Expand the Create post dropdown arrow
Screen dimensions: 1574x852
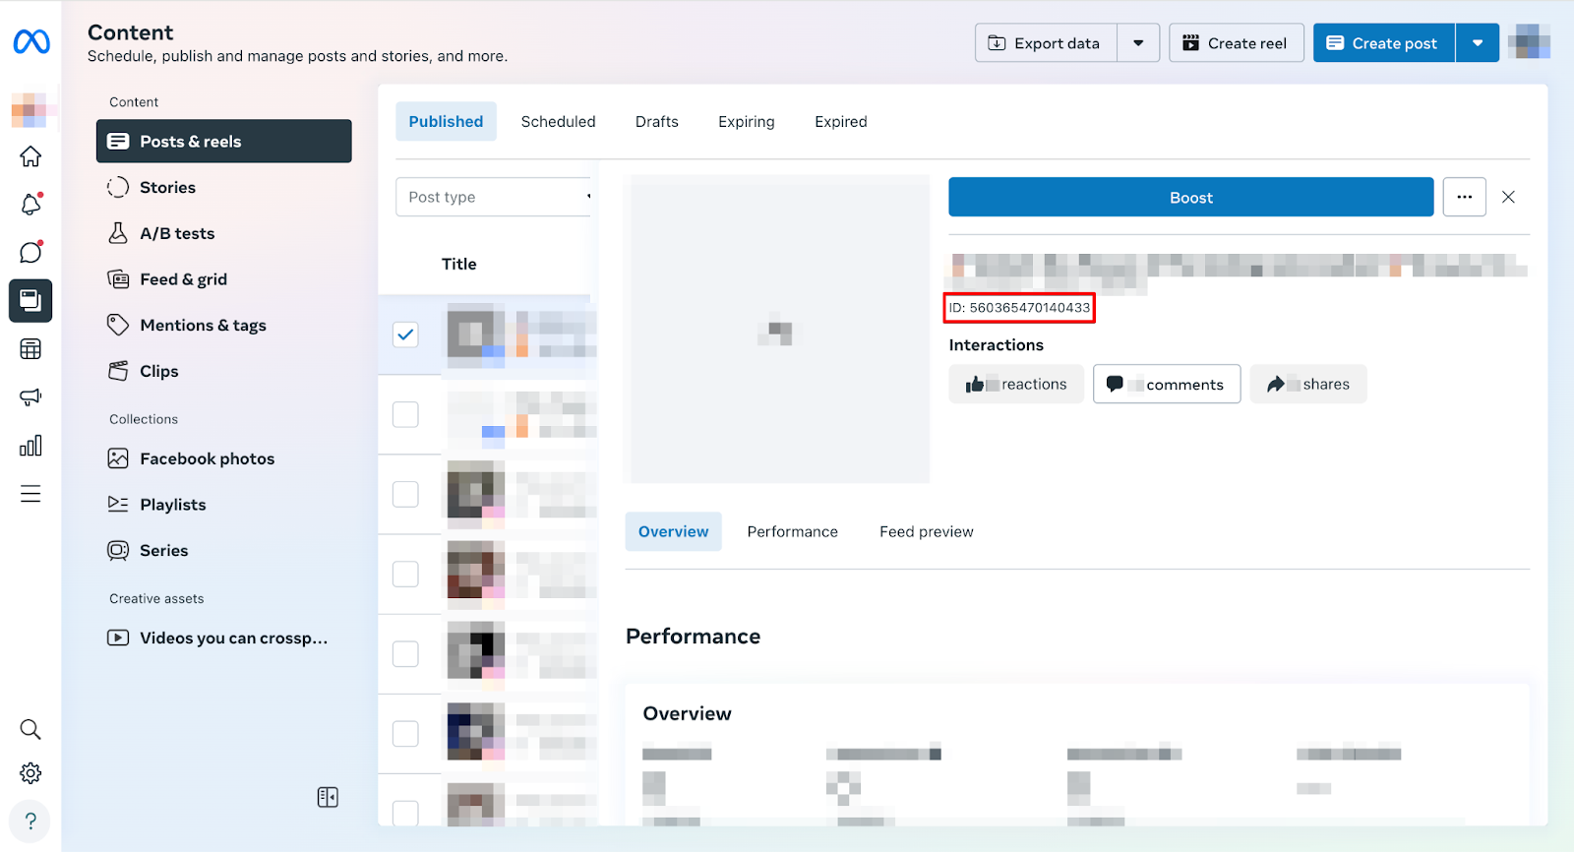pos(1477,43)
